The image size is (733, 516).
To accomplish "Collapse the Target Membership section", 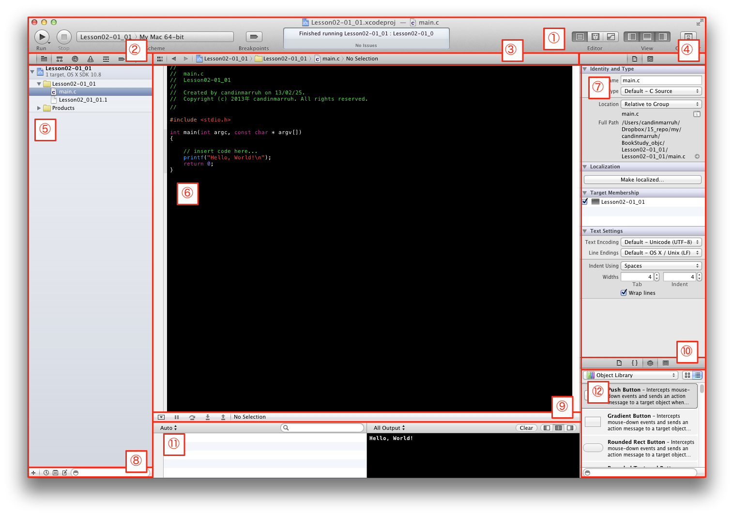I will [x=585, y=193].
